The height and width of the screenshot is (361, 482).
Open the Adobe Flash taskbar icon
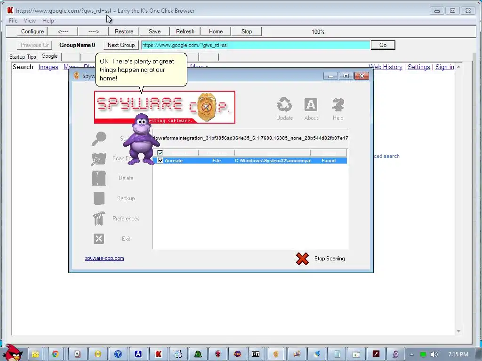[x=376, y=354]
